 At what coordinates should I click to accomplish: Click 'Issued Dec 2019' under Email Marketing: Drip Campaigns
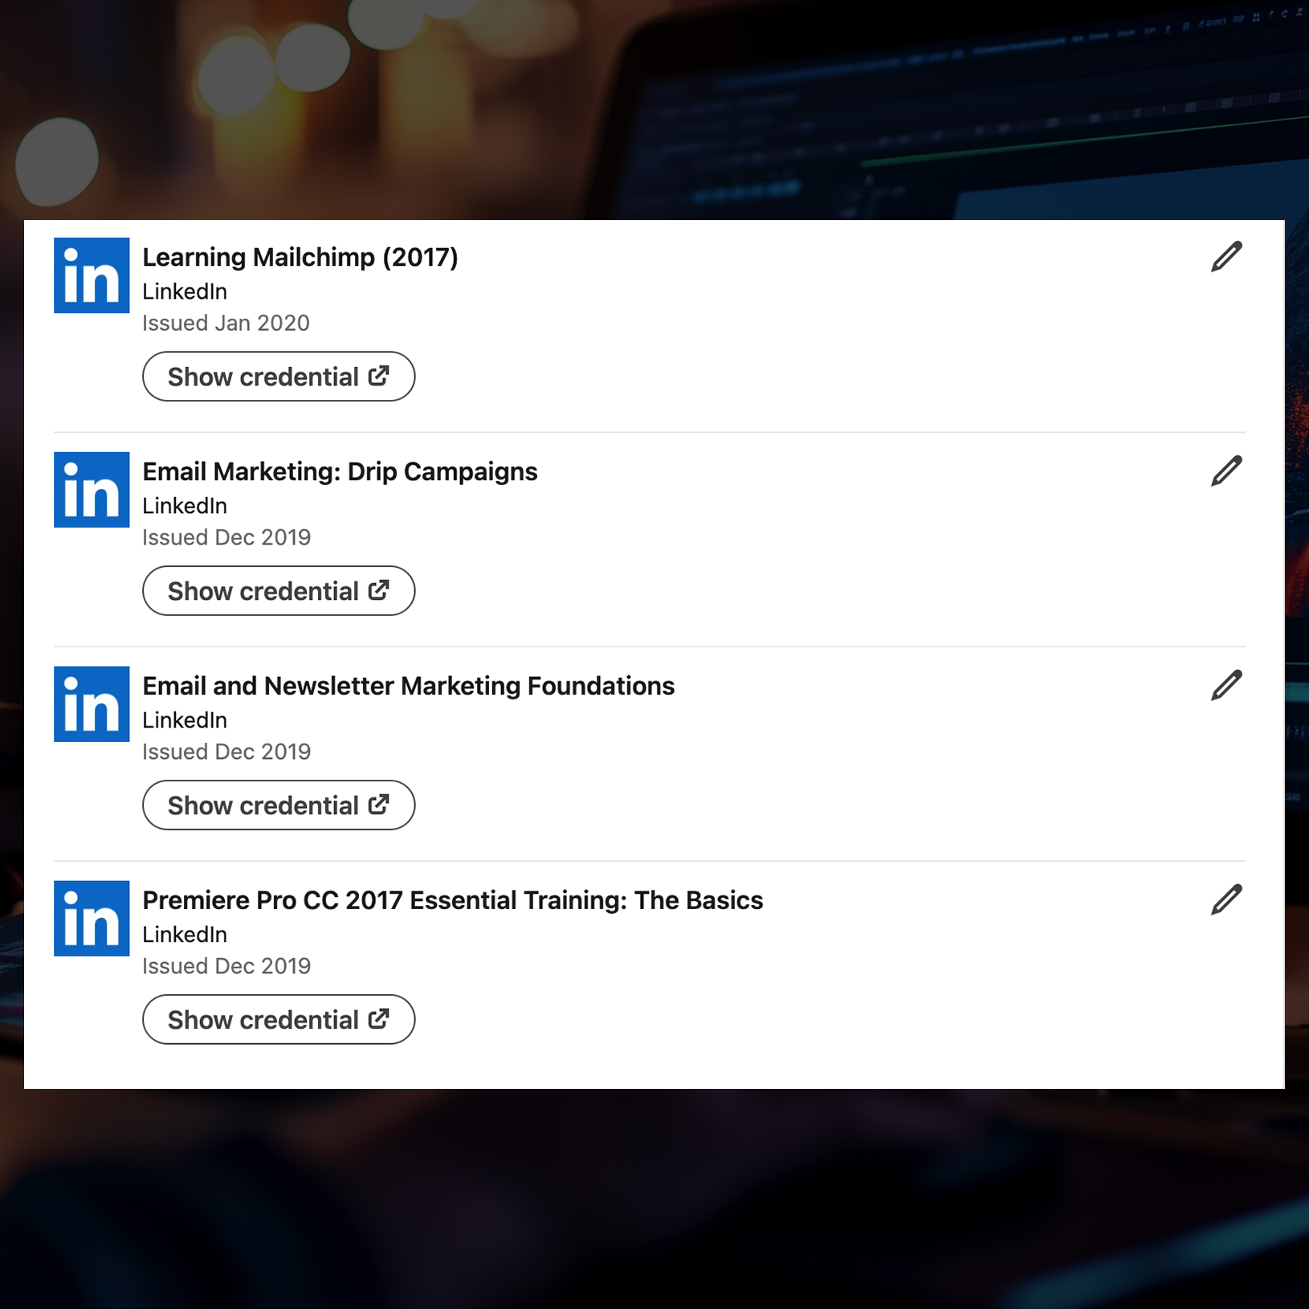[x=226, y=537]
